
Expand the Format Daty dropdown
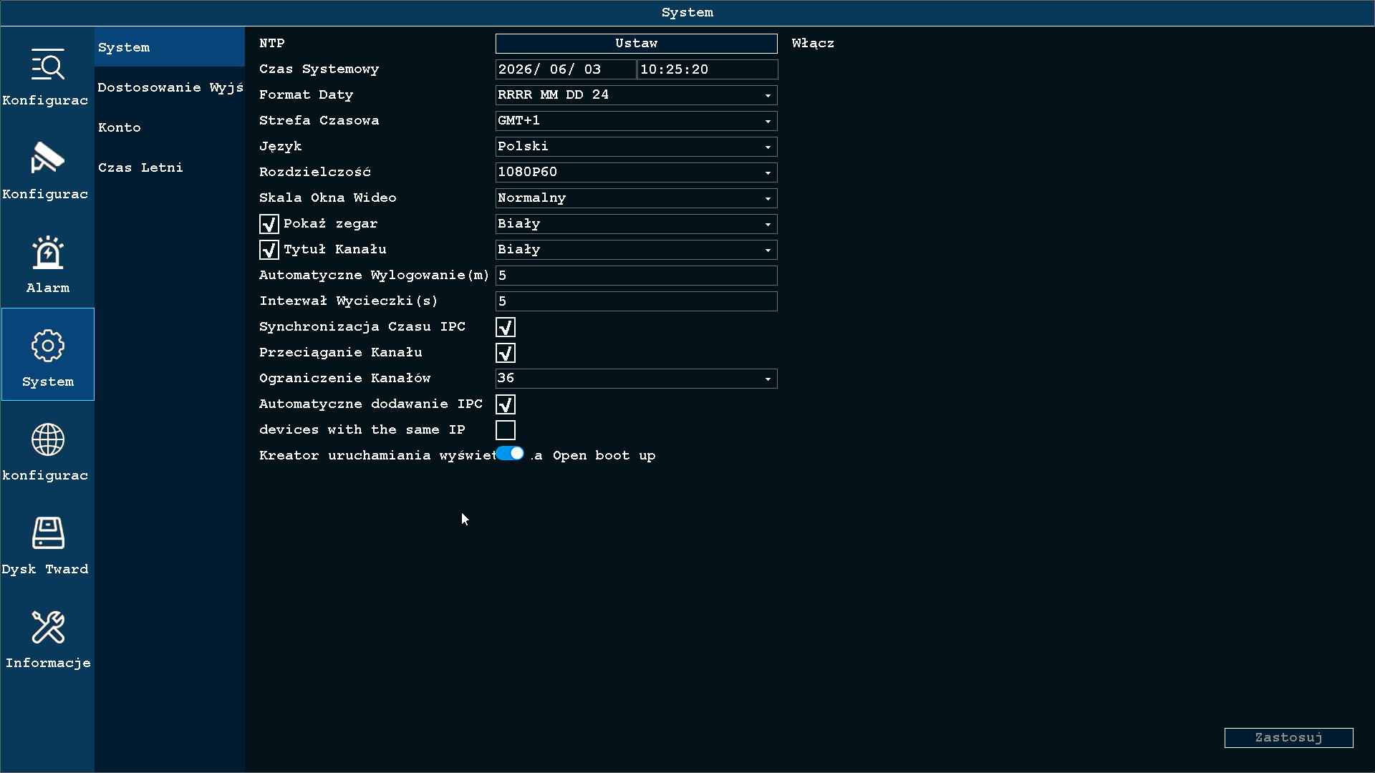click(636, 95)
